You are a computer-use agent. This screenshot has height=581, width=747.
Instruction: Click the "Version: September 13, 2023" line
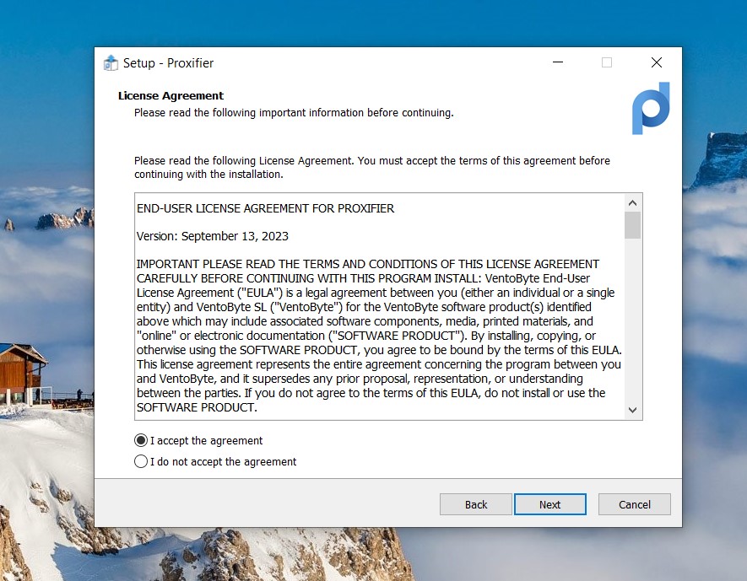(x=212, y=236)
